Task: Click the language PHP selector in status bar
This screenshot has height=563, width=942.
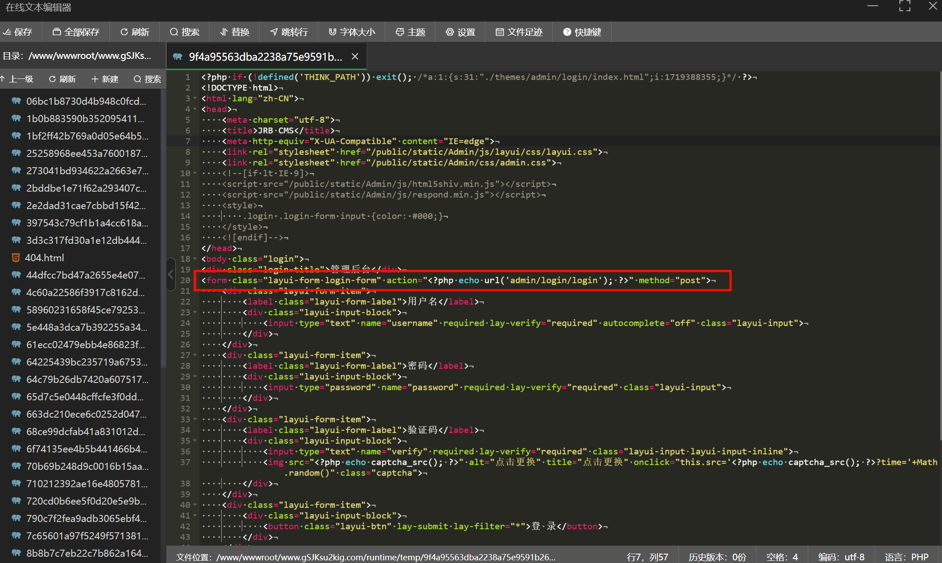Action: (x=906, y=557)
